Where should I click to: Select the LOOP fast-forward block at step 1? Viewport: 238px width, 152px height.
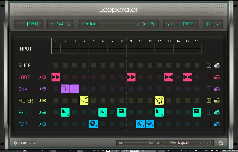coord(56,77)
